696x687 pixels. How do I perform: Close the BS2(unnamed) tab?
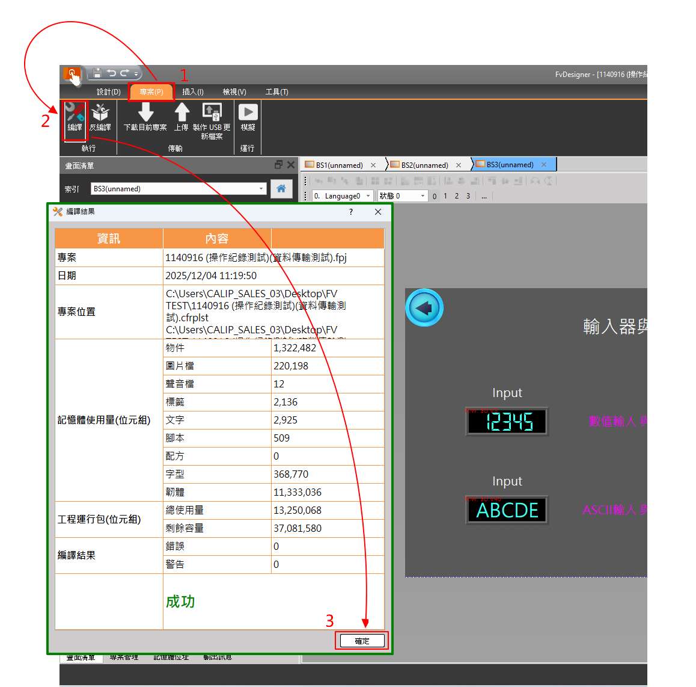click(459, 165)
